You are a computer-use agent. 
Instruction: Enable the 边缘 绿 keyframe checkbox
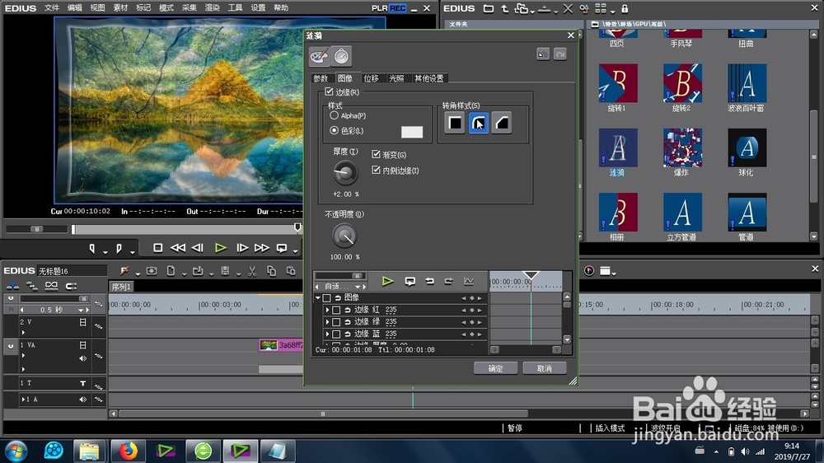(336, 322)
